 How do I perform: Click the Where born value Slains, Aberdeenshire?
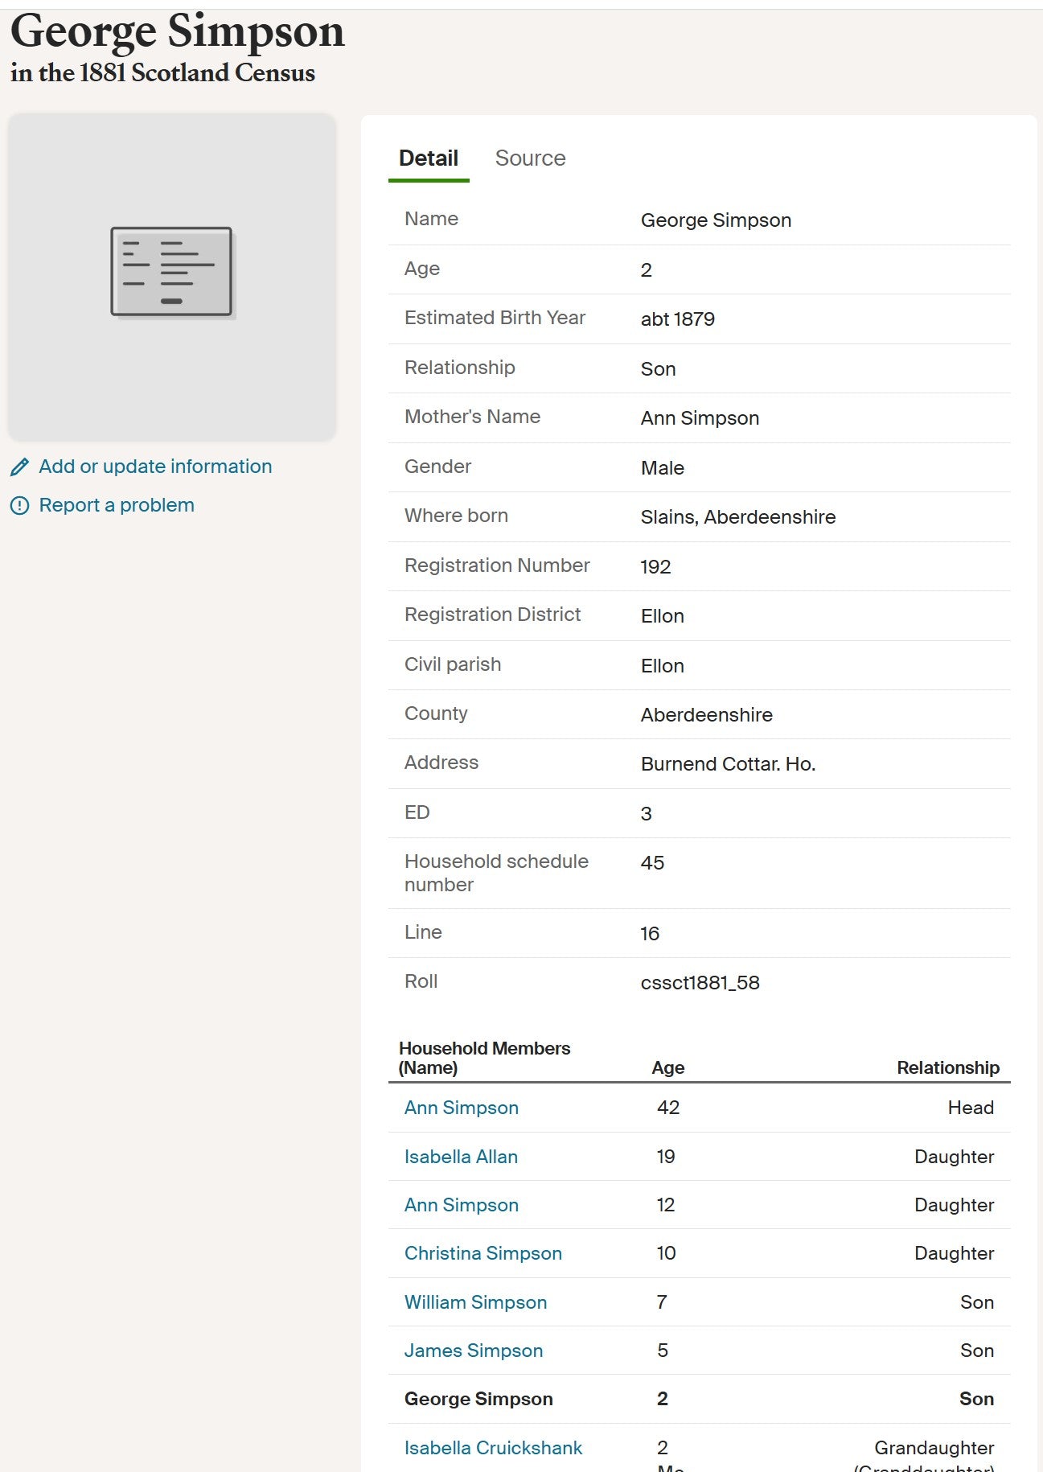click(x=737, y=517)
